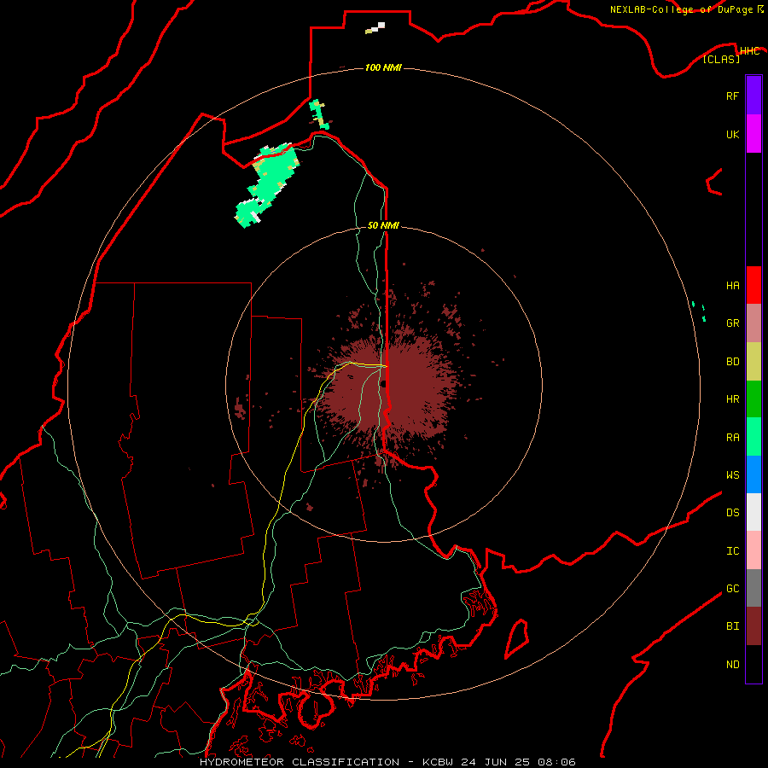Screen dimensions: 768x768
Task: Click the UK legend label
Action: tap(733, 134)
